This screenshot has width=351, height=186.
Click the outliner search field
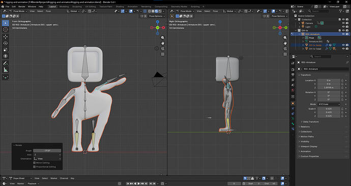pos(318,11)
